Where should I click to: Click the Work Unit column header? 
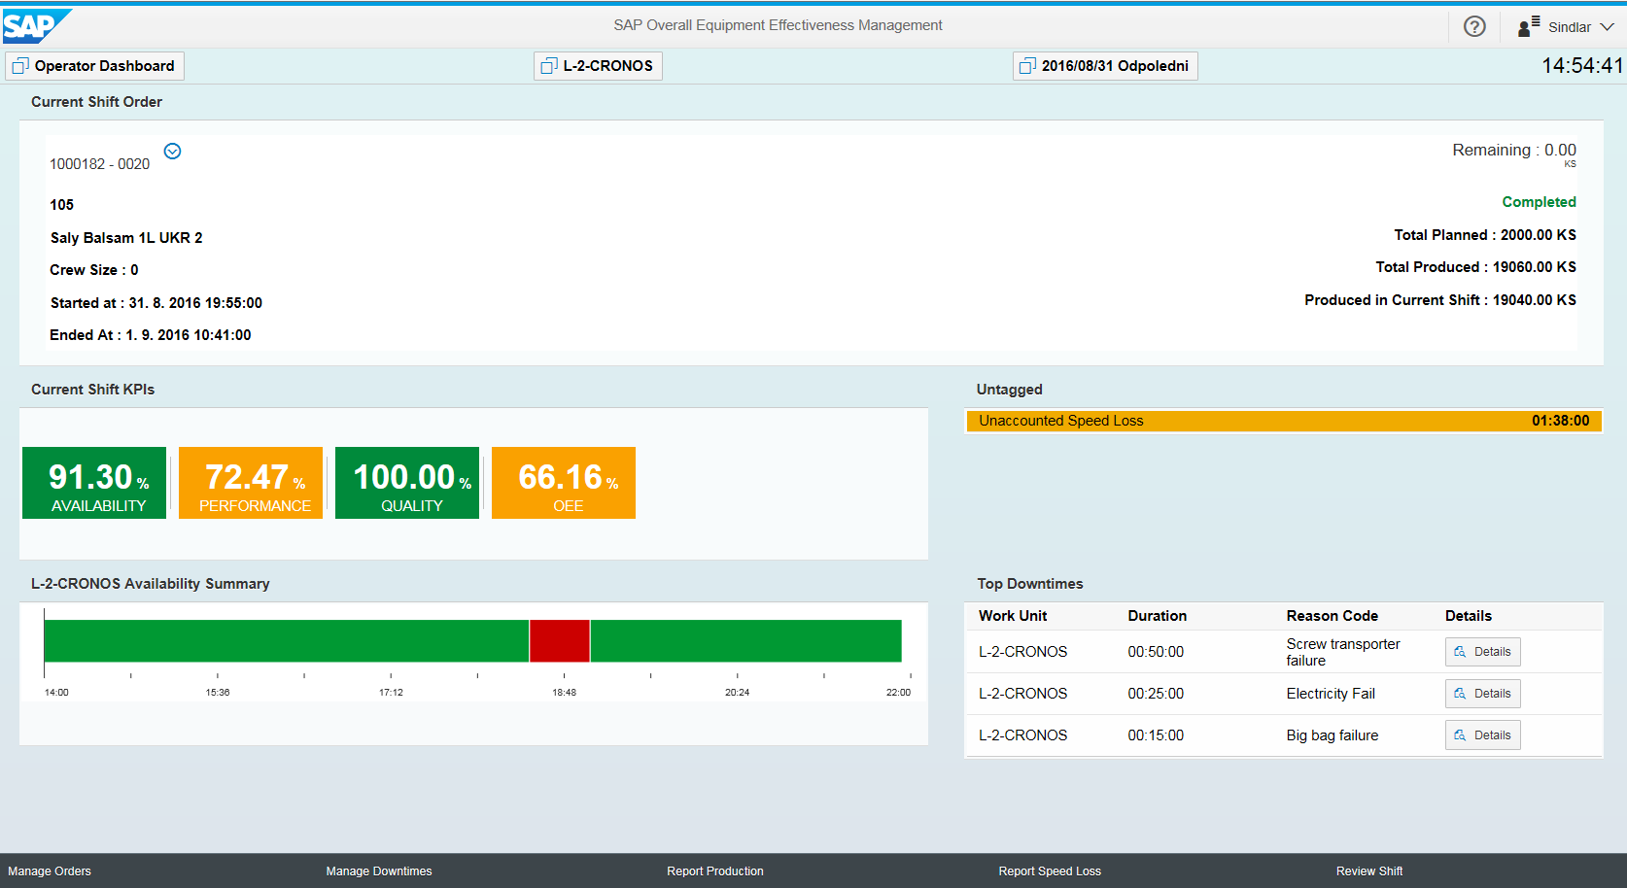(x=1013, y=616)
